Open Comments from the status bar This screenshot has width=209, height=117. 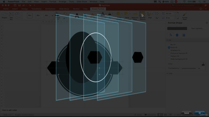[150, 115]
